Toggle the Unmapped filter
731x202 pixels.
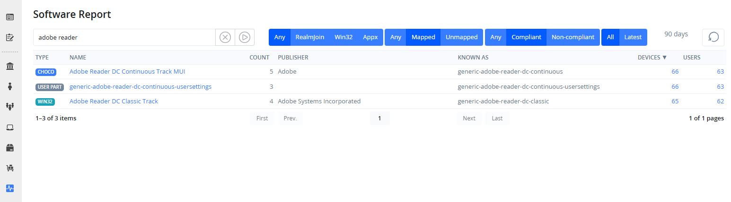coord(461,37)
